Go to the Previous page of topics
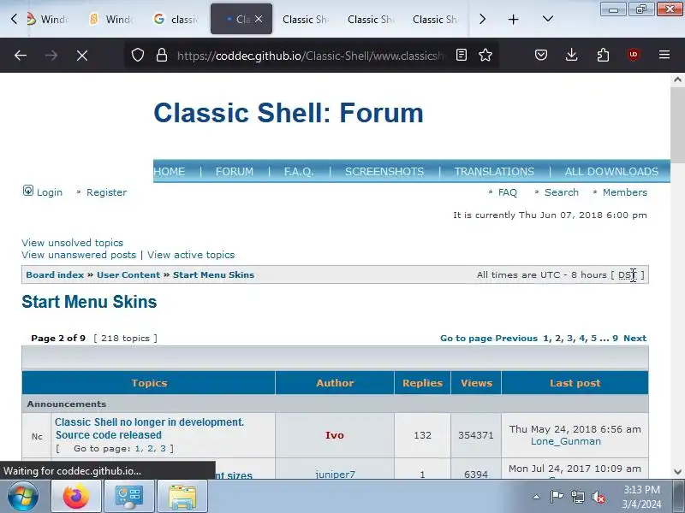This screenshot has width=685, height=513. (x=516, y=338)
